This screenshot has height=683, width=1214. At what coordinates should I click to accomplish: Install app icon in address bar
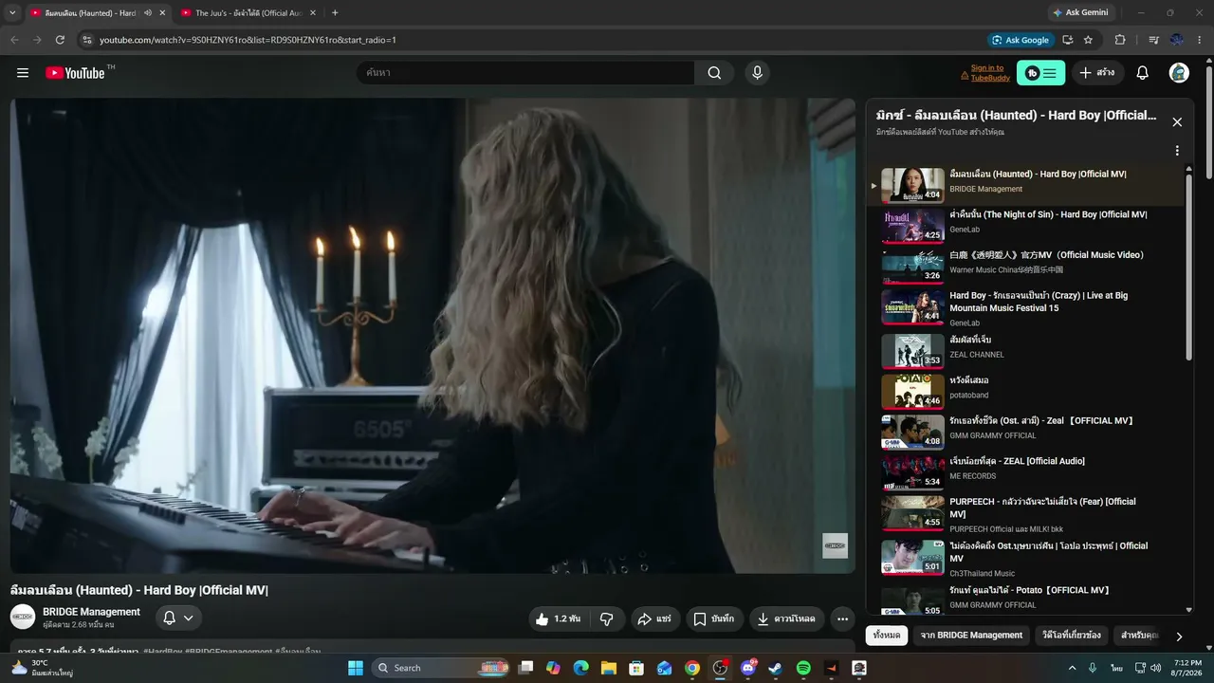point(1068,40)
